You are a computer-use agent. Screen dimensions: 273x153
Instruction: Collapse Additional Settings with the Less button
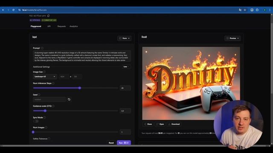point(126,67)
